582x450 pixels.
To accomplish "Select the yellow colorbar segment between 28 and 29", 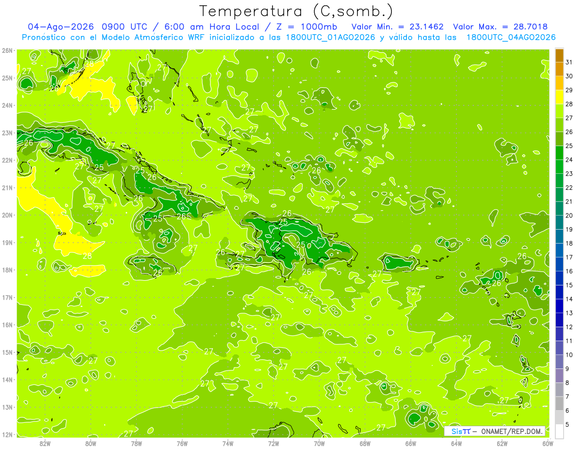I will [559, 97].
